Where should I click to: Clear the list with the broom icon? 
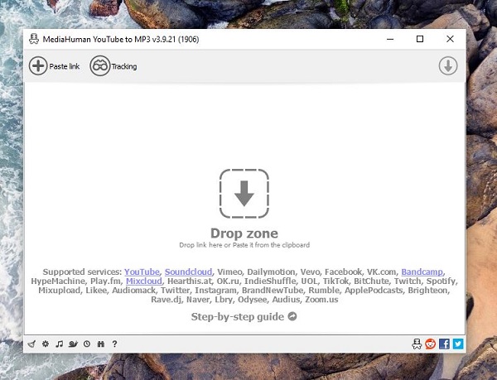point(31,344)
